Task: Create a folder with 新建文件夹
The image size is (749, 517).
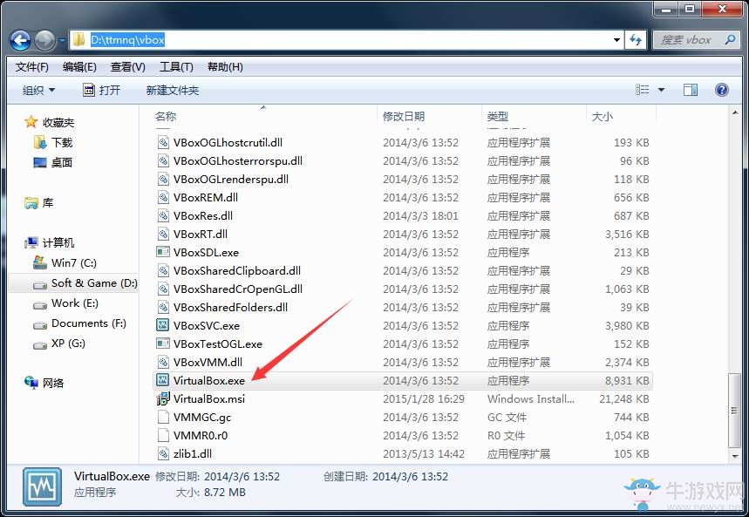Action: (x=173, y=90)
